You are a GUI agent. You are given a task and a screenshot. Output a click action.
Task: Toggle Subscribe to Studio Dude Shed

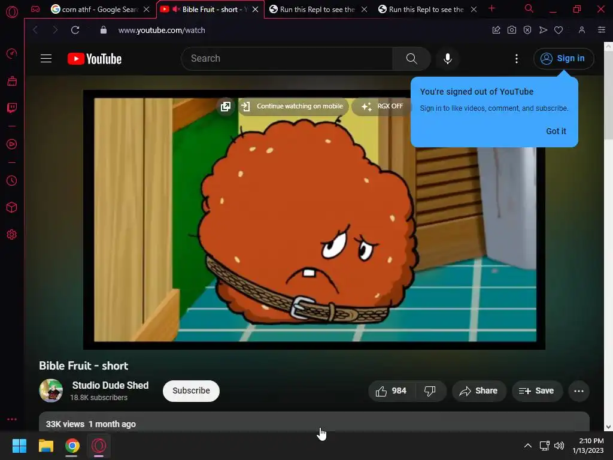click(x=191, y=391)
